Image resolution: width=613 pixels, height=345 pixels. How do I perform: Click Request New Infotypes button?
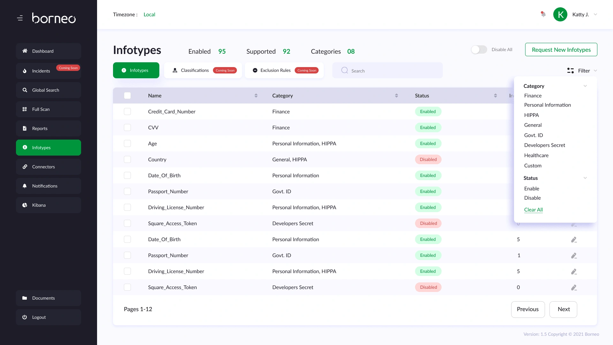tap(561, 50)
